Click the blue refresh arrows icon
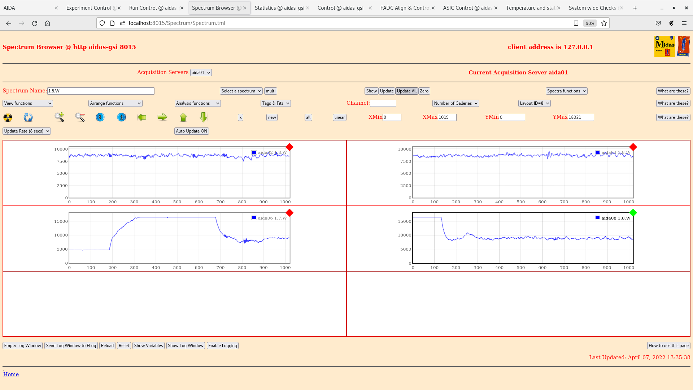The width and height of the screenshot is (693, 390). tap(28, 117)
